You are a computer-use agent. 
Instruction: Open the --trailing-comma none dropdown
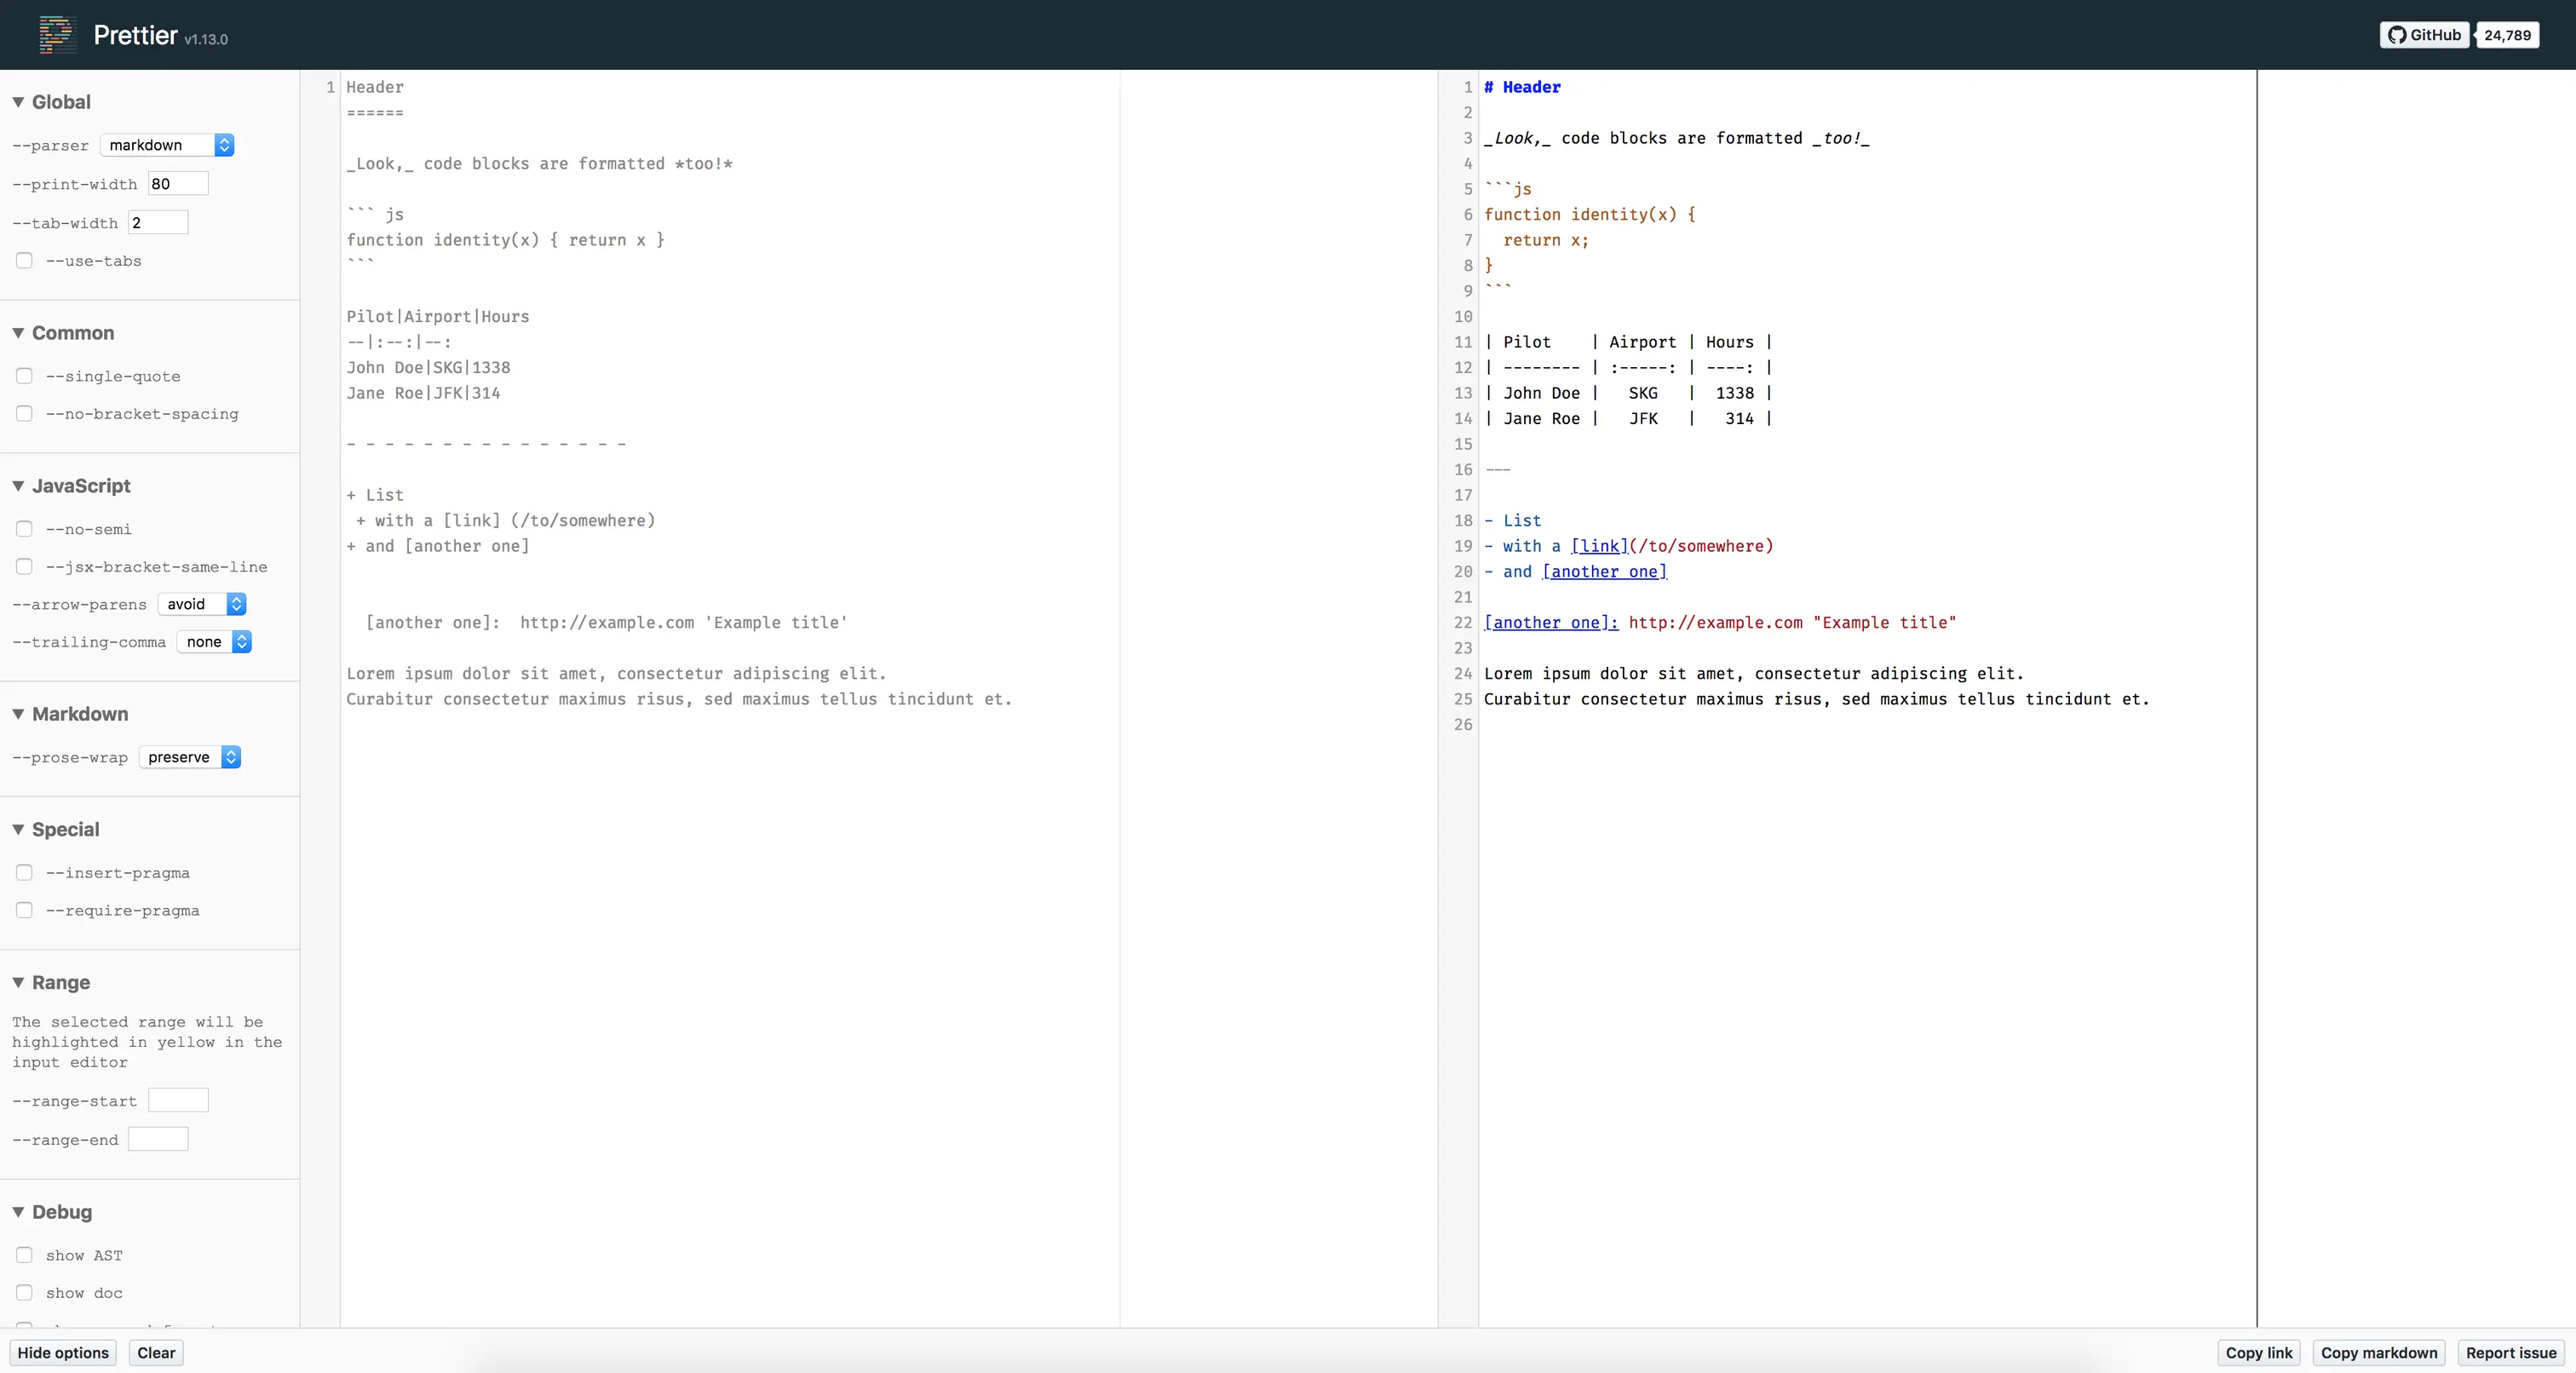[x=214, y=642]
